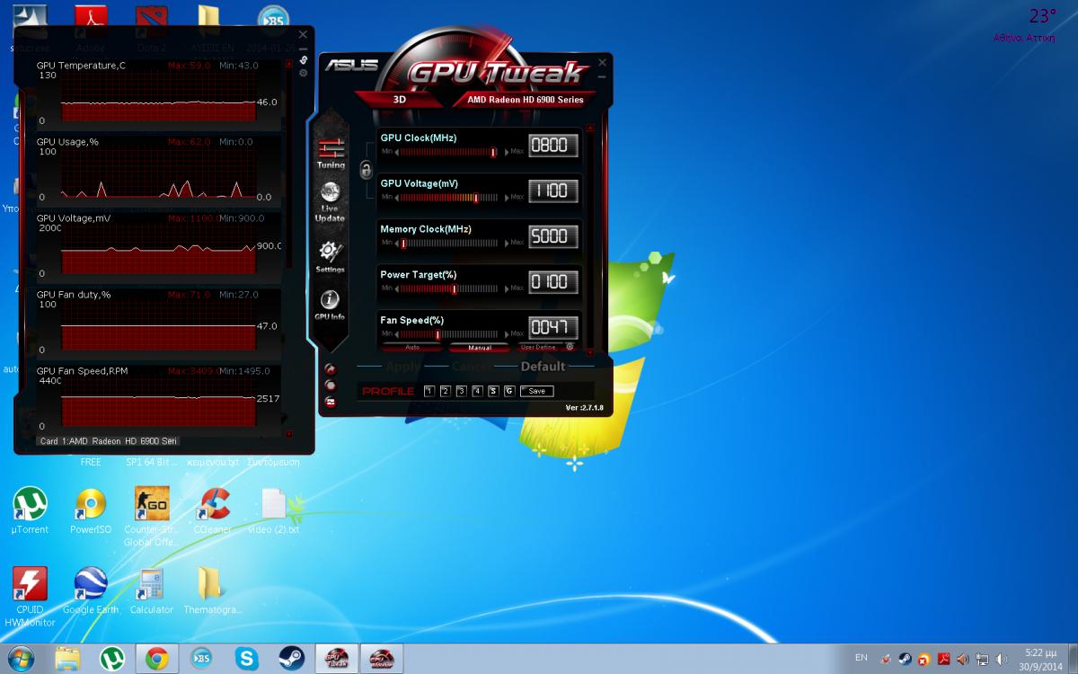This screenshot has width=1078, height=674.
Task: Open the PowerISO desktop shortcut
Action: click(x=91, y=510)
